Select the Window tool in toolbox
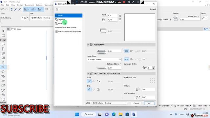The image size is (210, 118). pyautogui.click(x=3, y=53)
